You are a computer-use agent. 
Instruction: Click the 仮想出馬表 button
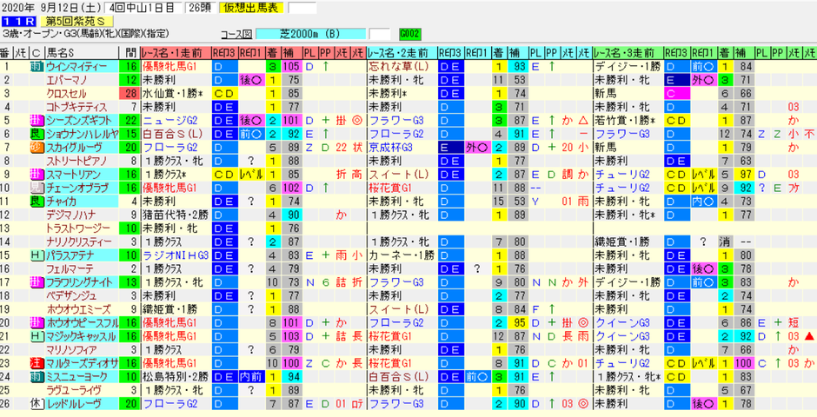pyautogui.click(x=259, y=7)
